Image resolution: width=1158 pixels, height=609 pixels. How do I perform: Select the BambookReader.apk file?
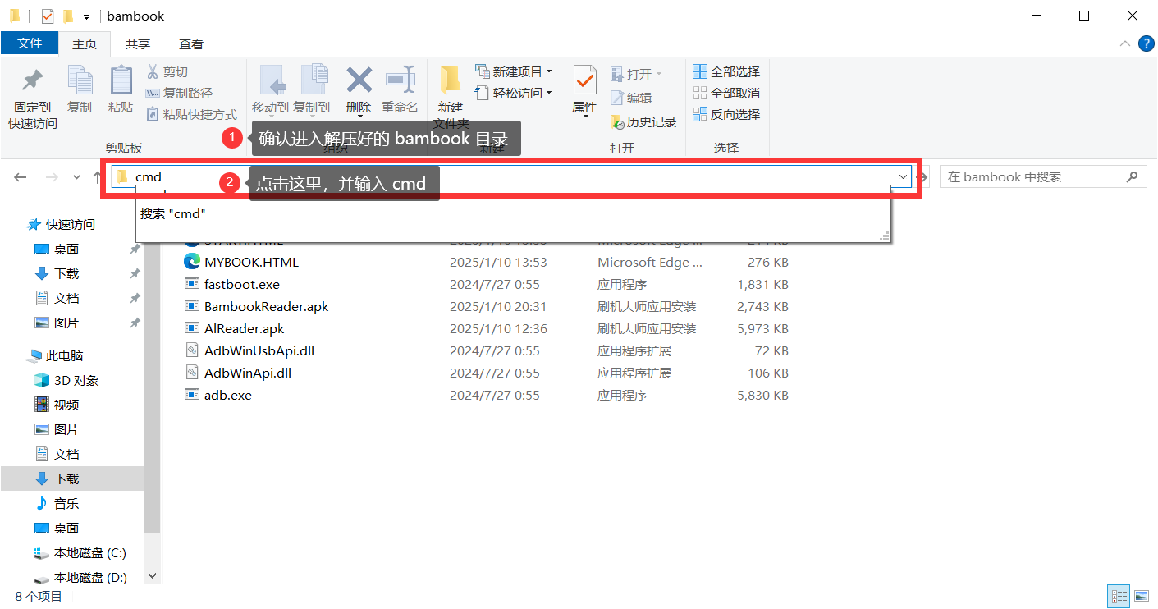coord(266,306)
